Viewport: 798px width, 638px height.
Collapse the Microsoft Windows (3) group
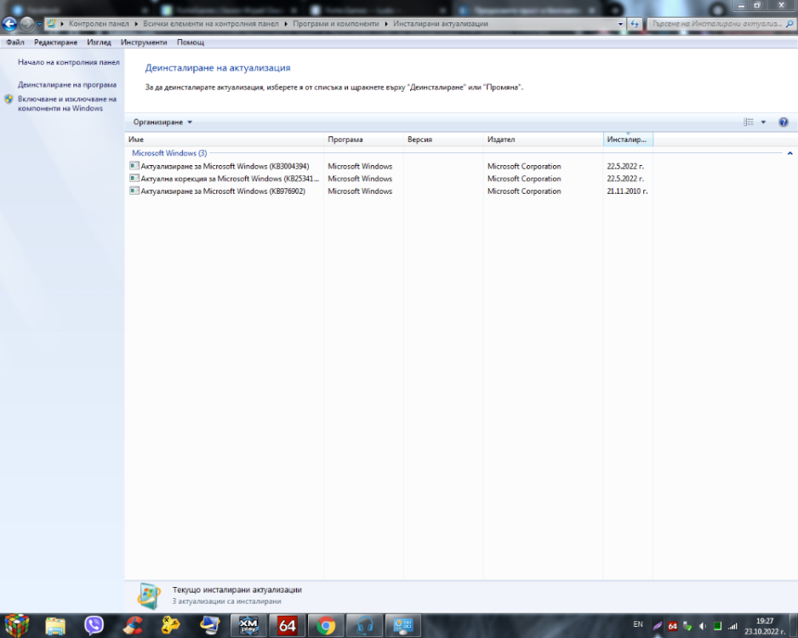pos(789,153)
